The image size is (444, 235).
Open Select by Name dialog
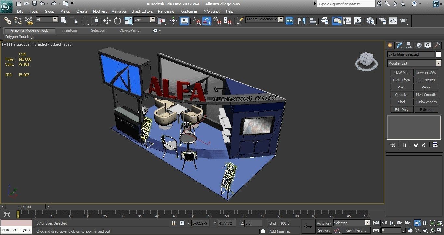click(74, 21)
